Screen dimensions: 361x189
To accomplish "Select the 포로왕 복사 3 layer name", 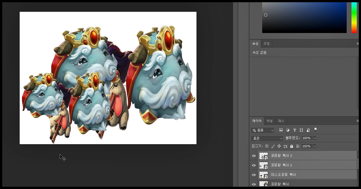I will click(282, 156).
